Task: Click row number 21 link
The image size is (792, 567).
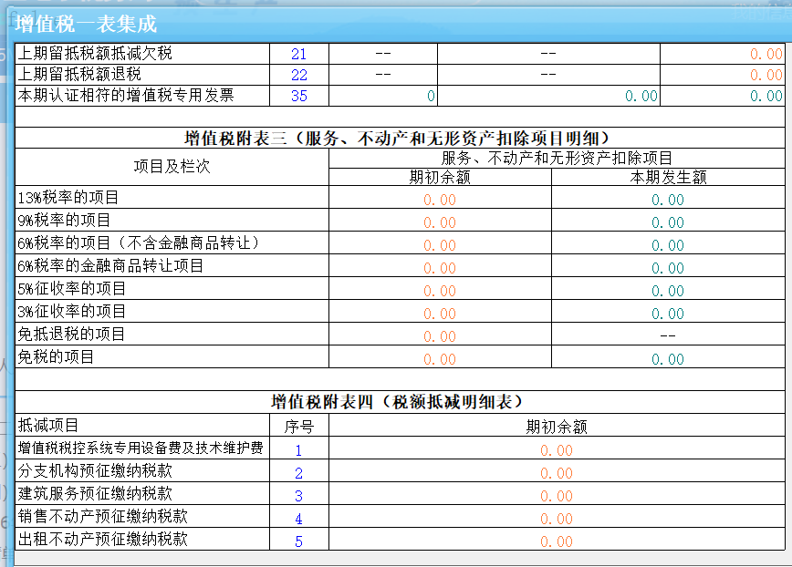Action: tap(298, 55)
